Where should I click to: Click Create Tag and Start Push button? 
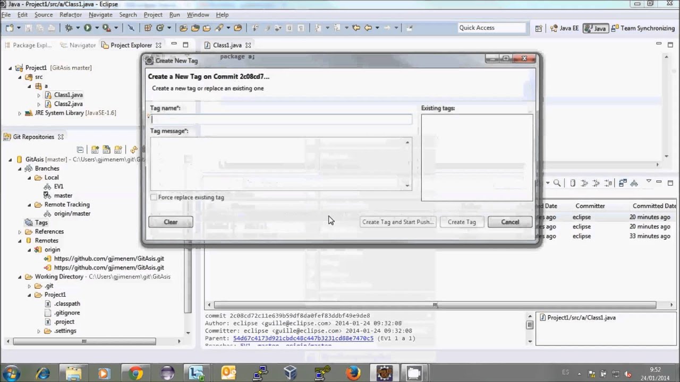(397, 222)
